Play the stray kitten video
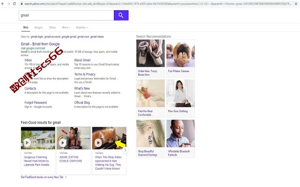The image size is (300, 187). 98,143
